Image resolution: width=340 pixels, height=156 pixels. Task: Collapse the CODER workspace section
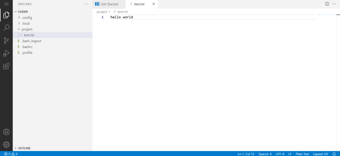tap(53, 12)
